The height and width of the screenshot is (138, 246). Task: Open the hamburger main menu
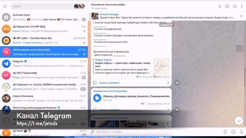pos(5,6)
